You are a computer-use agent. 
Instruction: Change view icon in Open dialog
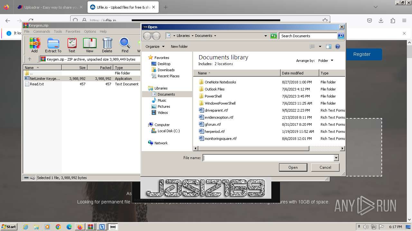click(x=312, y=47)
